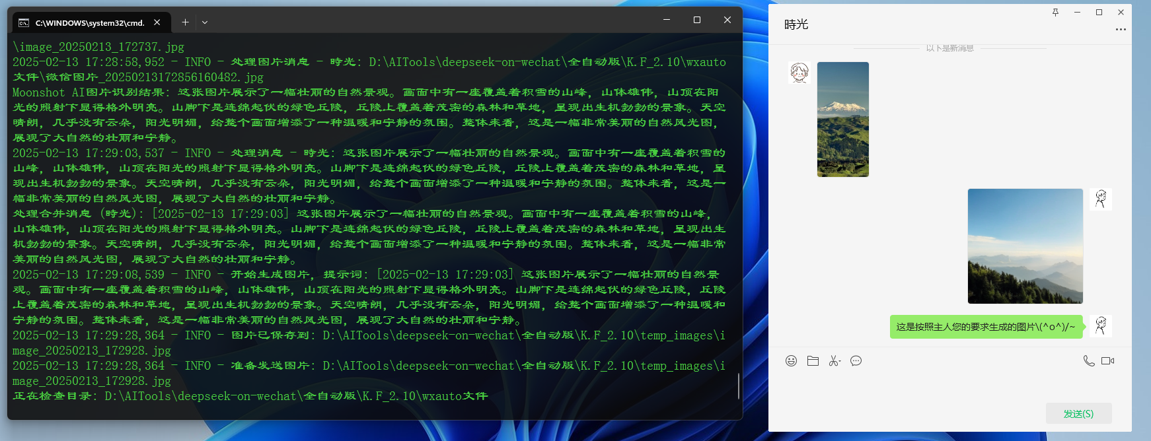Click my avatar beside the sent mountain image
The height and width of the screenshot is (441, 1151).
pyautogui.click(x=1101, y=199)
